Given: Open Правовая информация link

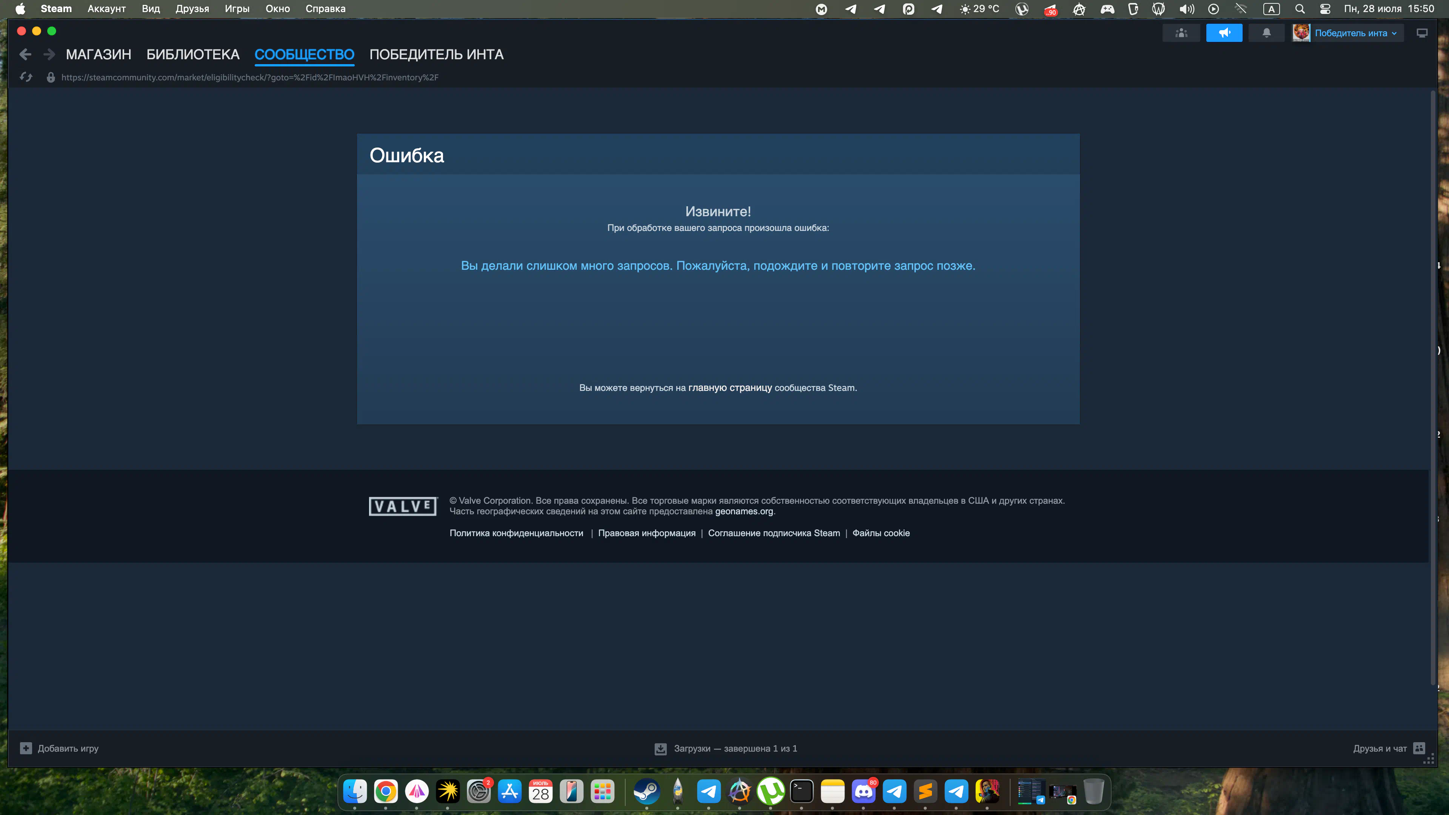Looking at the screenshot, I should coord(646,533).
